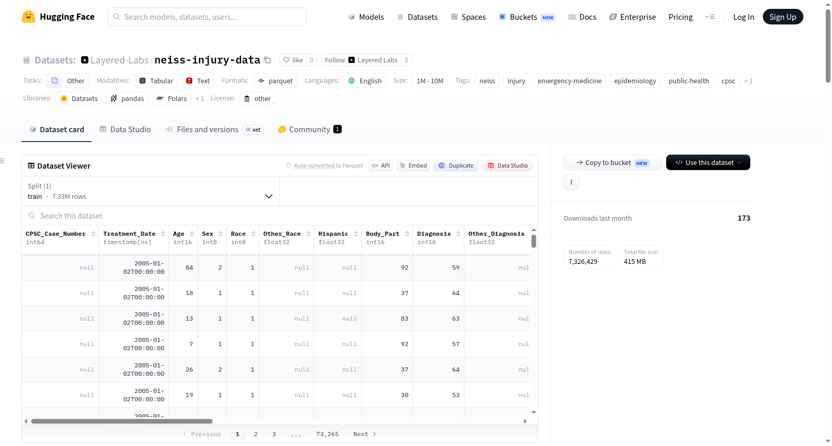This screenshot has width=832, height=446.
Task: Open Docs in navigation
Action: [582, 17]
